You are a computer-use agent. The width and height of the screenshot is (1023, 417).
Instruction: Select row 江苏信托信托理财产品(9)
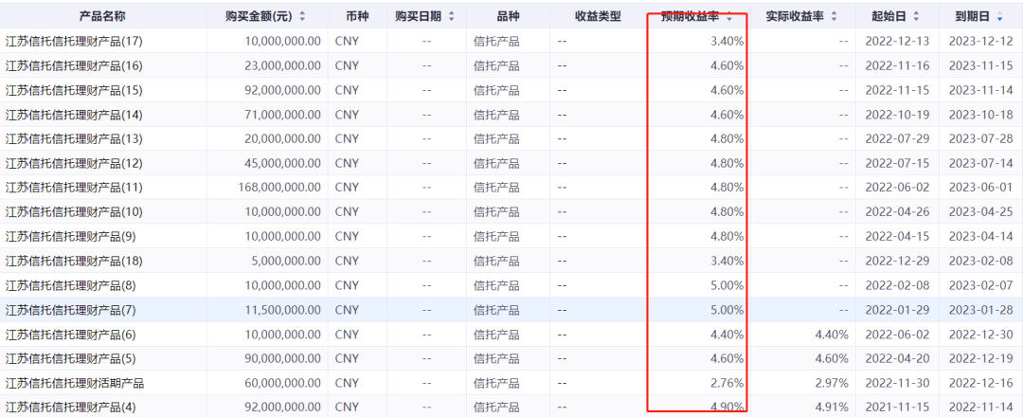pyautogui.click(x=511, y=236)
